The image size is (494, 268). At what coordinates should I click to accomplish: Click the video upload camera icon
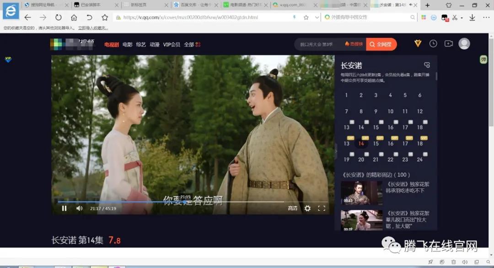[449, 43]
